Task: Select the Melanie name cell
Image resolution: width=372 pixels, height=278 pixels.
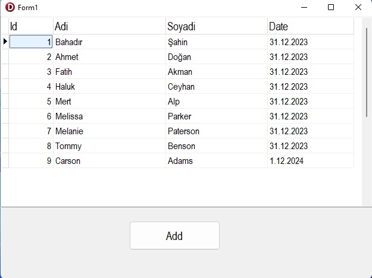Action: pos(110,131)
